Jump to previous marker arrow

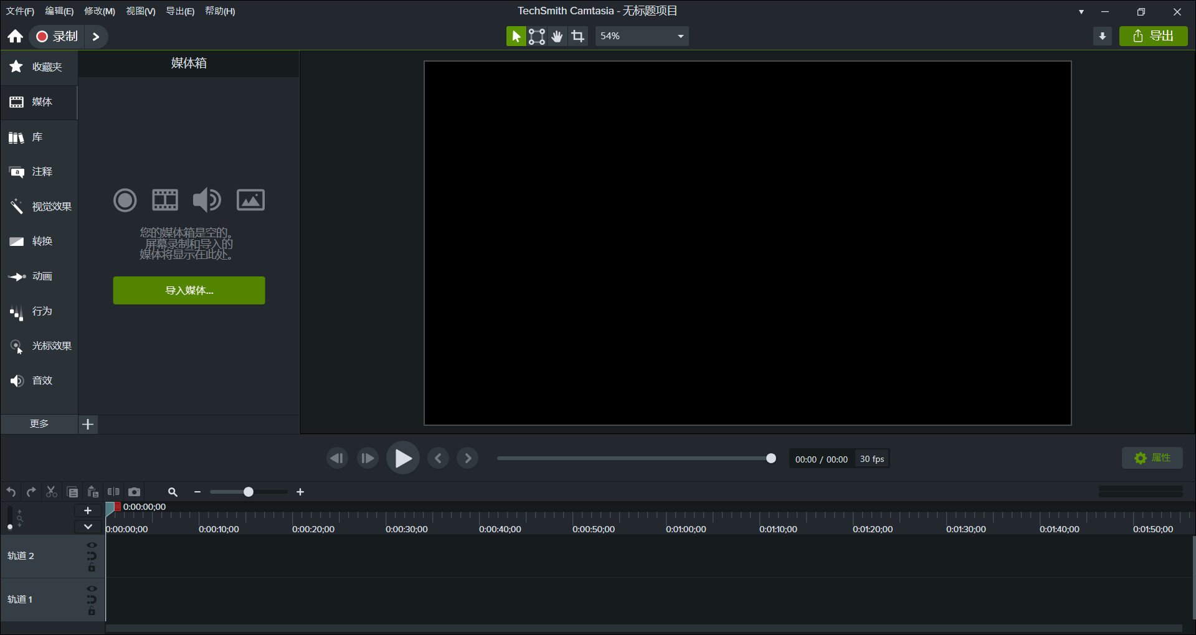(439, 459)
